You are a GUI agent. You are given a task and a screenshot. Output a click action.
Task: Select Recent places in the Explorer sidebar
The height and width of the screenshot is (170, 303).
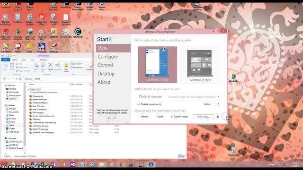(15, 95)
